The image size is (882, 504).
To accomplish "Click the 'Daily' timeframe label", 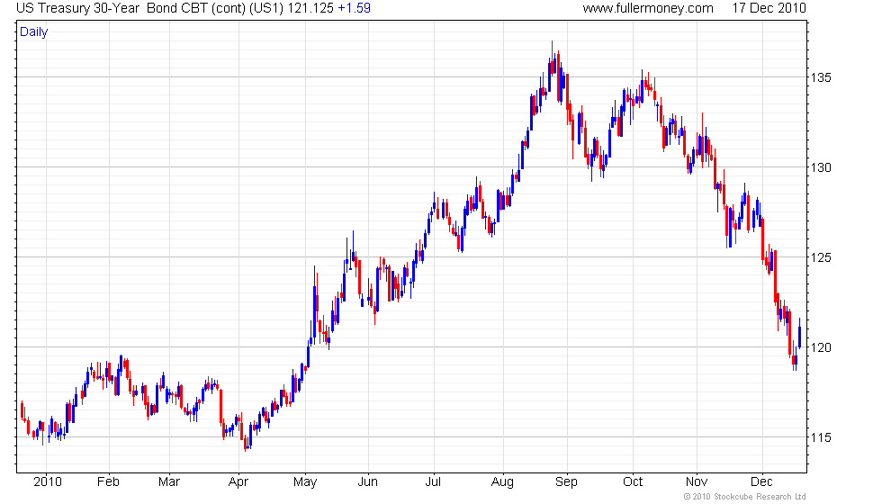I will point(34,32).
